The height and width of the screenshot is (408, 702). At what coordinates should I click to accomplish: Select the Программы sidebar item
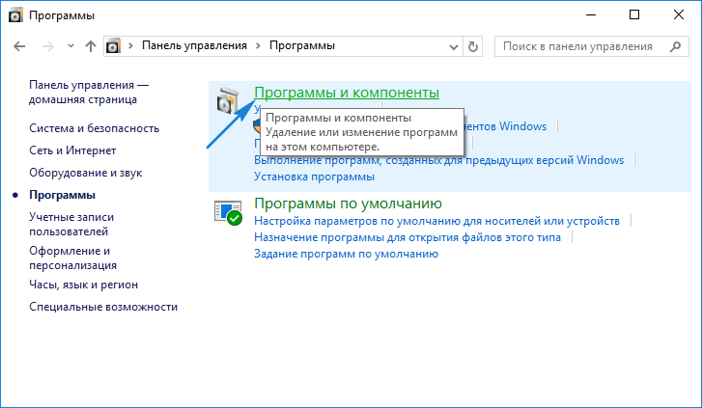point(62,195)
